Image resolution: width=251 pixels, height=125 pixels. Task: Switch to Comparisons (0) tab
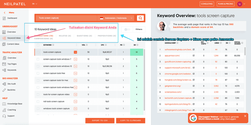click(x=44, y=38)
